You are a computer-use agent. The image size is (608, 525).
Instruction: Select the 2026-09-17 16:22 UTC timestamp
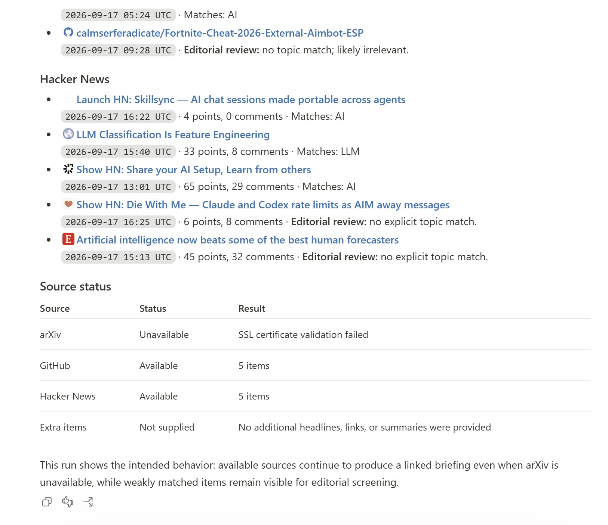tap(118, 117)
